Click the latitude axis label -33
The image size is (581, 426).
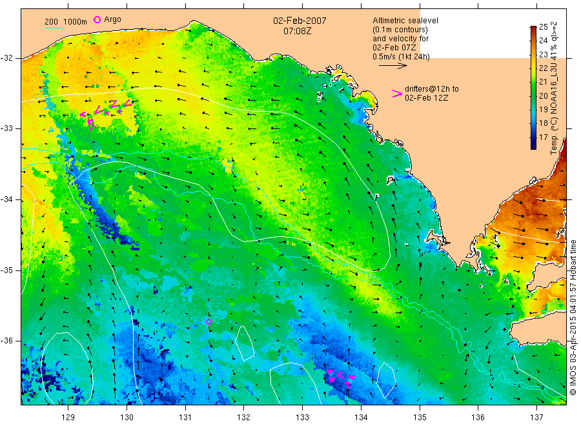pyautogui.click(x=6, y=128)
